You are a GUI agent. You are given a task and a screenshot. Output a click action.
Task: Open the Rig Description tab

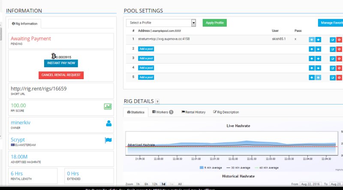tap(226, 112)
